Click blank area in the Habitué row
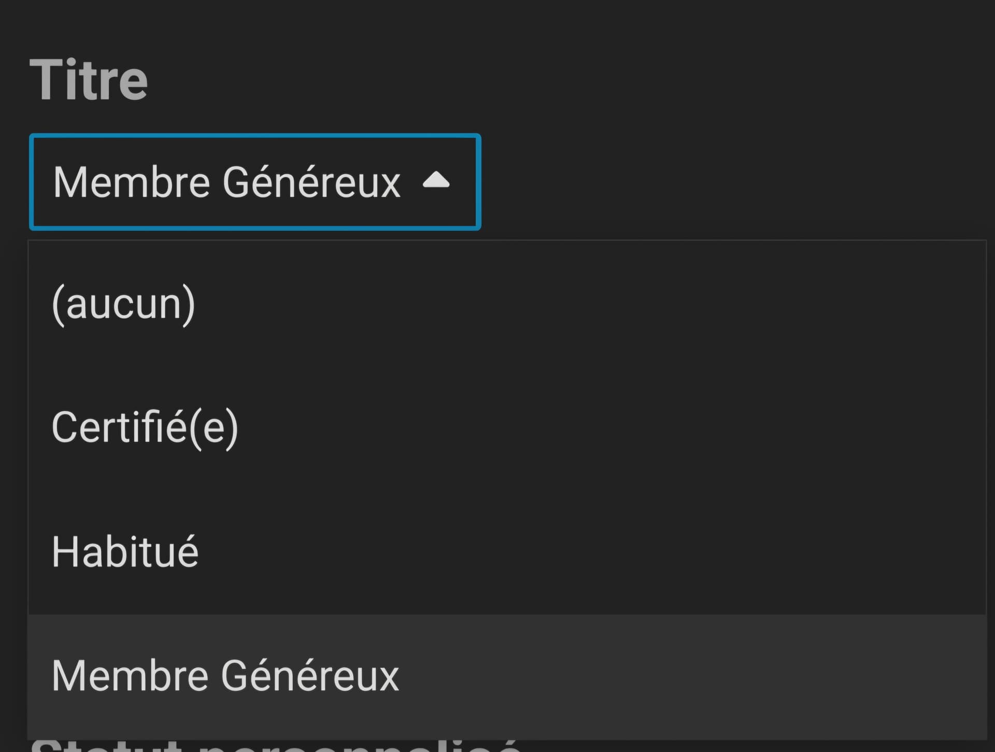The image size is (995, 752). (591, 552)
